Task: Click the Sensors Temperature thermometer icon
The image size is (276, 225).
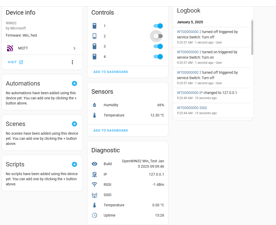Action: [94, 115]
